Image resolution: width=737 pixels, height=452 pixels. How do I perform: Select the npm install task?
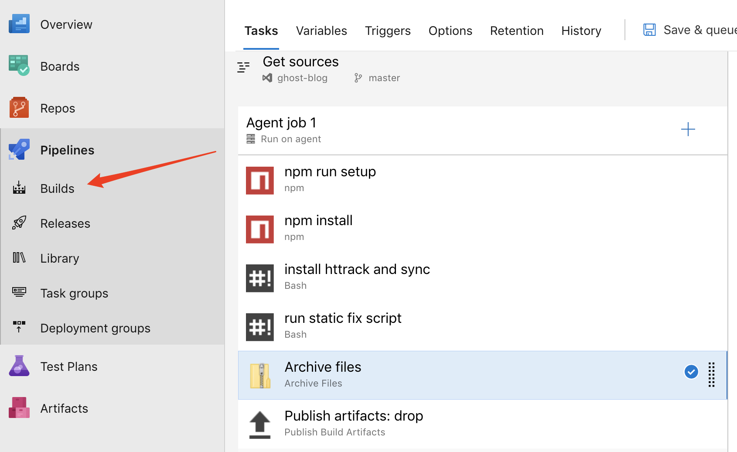pyautogui.click(x=482, y=228)
